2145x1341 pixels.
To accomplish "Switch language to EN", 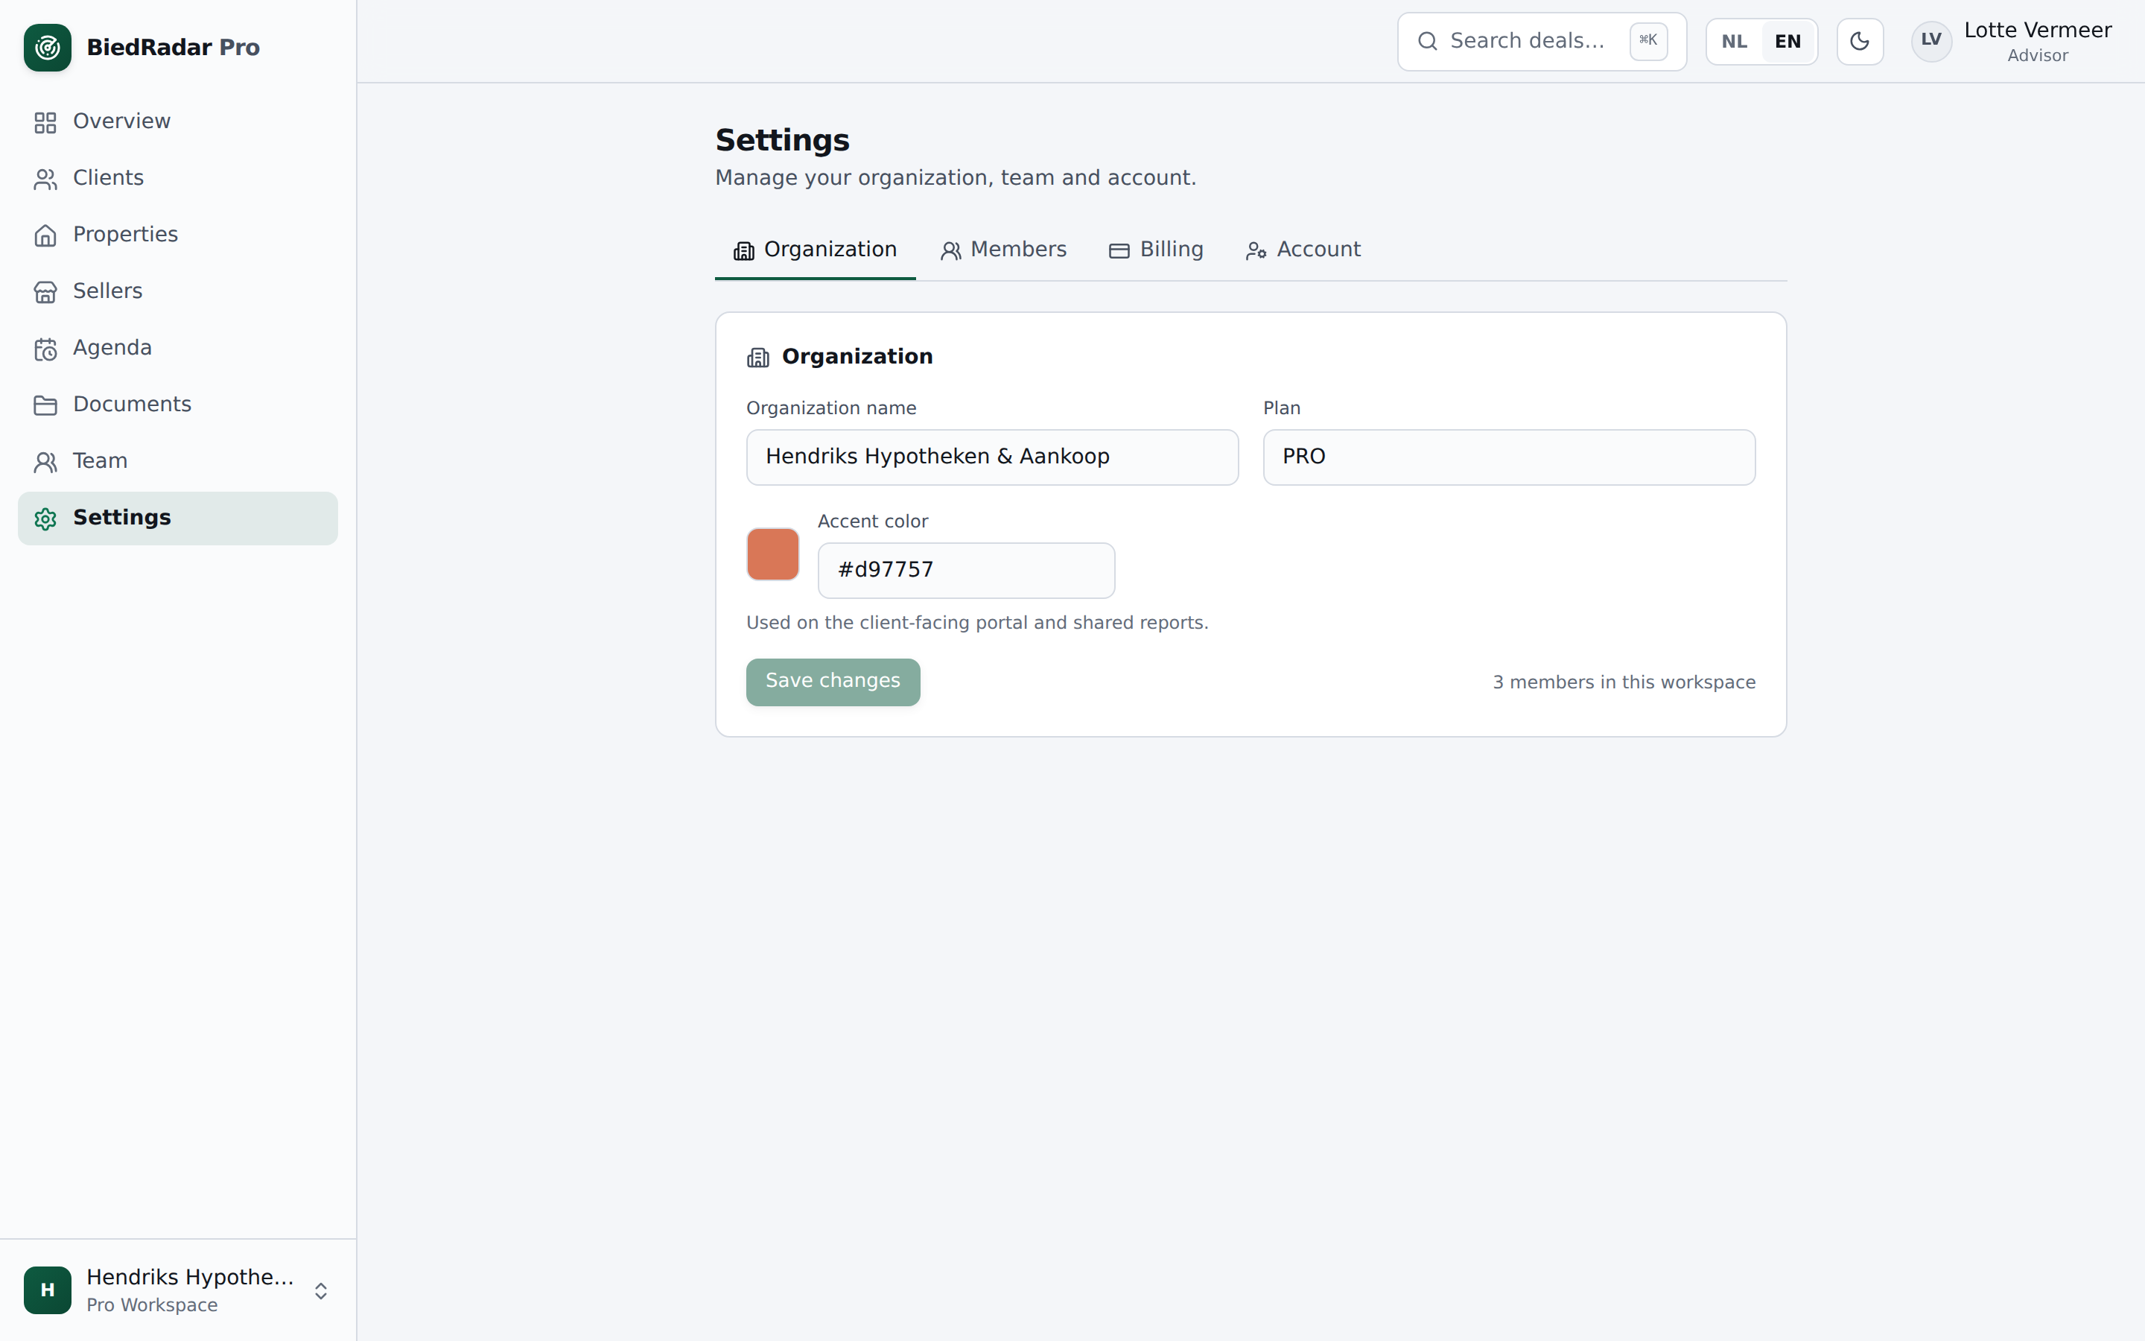I will click(x=1787, y=42).
